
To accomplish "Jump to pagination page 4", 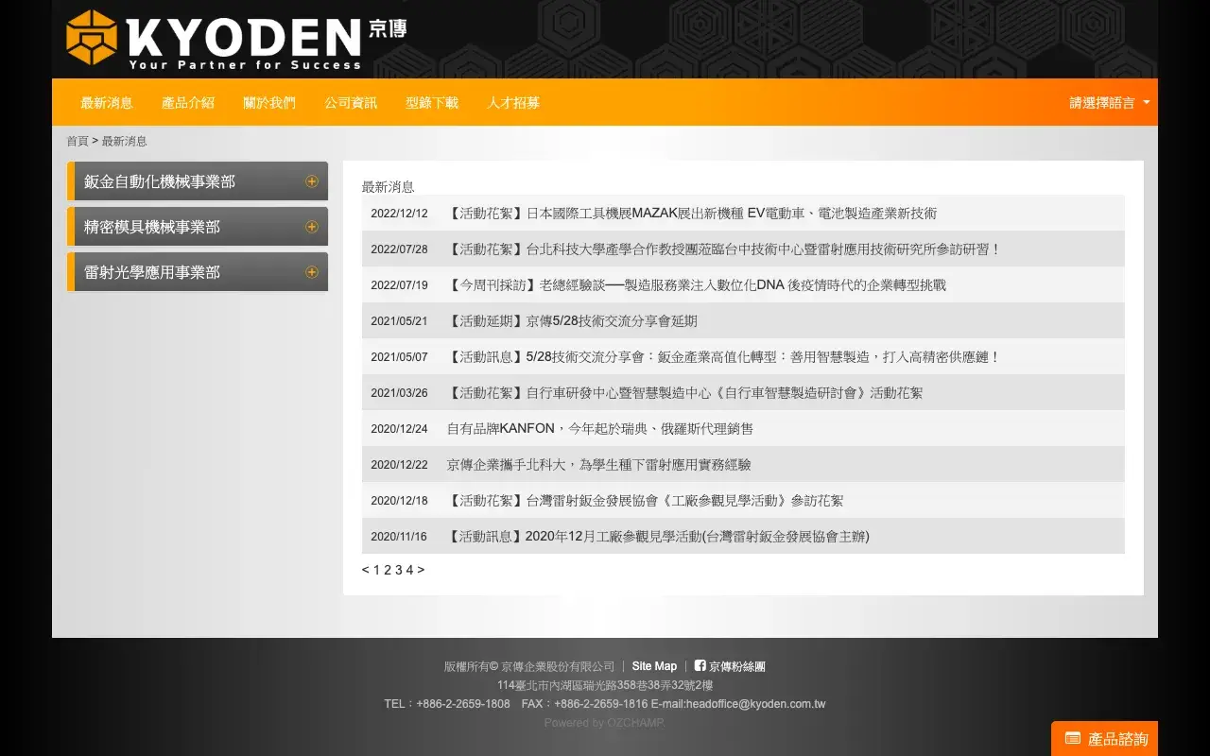I will pos(409,570).
